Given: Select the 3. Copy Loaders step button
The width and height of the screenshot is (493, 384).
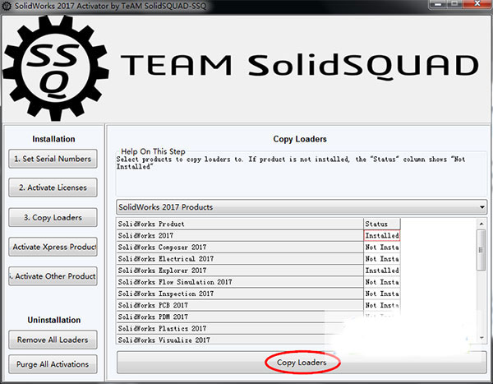Looking at the screenshot, I should (x=53, y=218).
